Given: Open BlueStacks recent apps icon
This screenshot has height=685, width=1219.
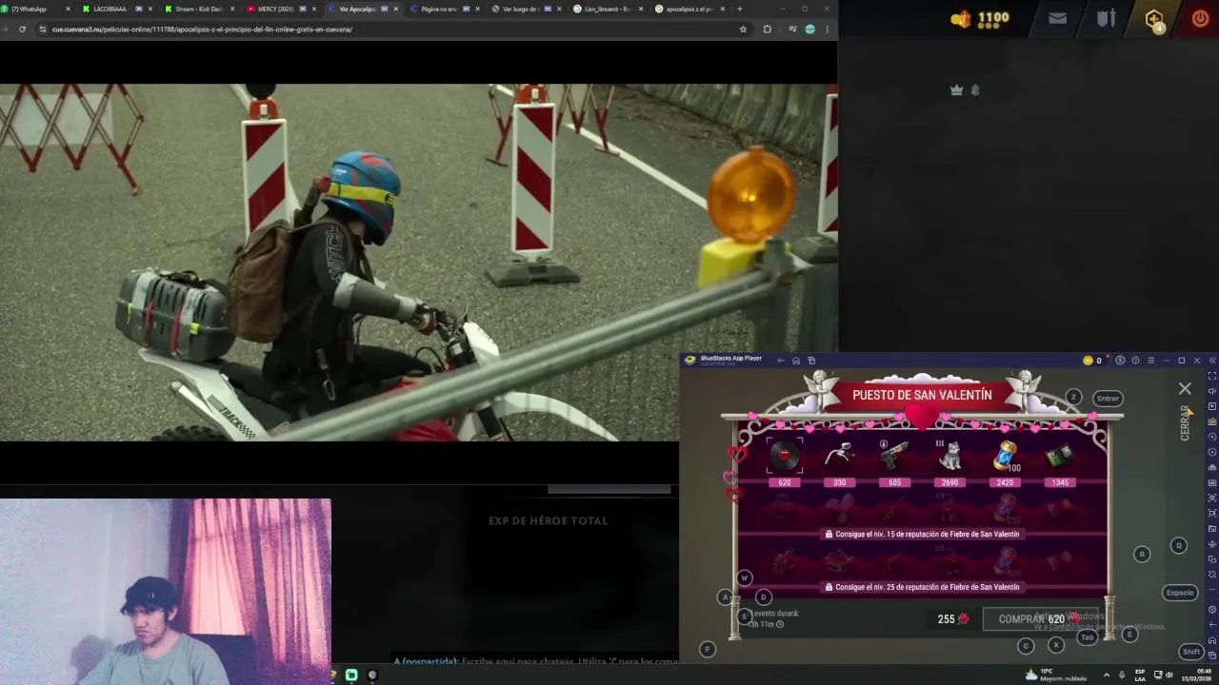Looking at the screenshot, I should (811, 361).
